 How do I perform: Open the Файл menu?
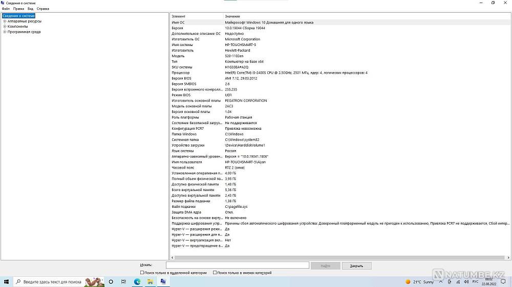pyautogui.click(x=6, y=9)
